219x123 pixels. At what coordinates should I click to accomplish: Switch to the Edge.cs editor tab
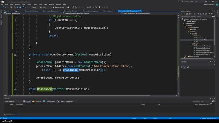(17, 11)
